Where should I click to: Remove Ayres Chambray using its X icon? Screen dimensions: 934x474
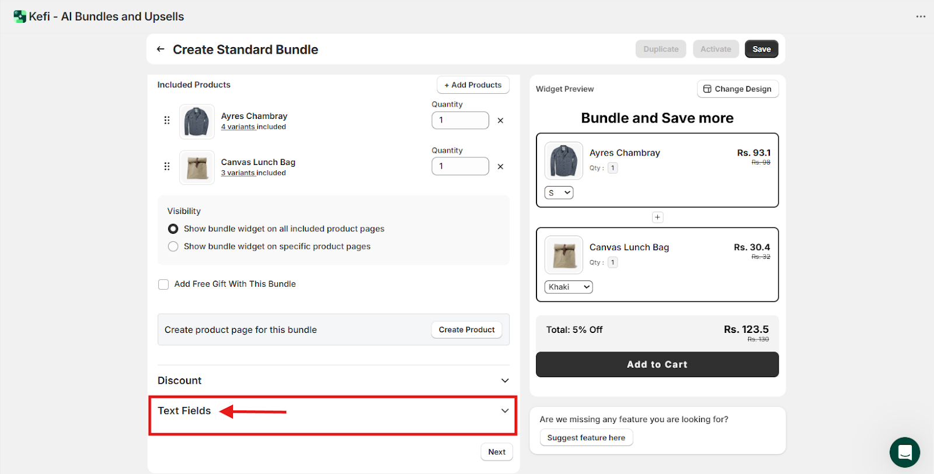pos(500,121)
